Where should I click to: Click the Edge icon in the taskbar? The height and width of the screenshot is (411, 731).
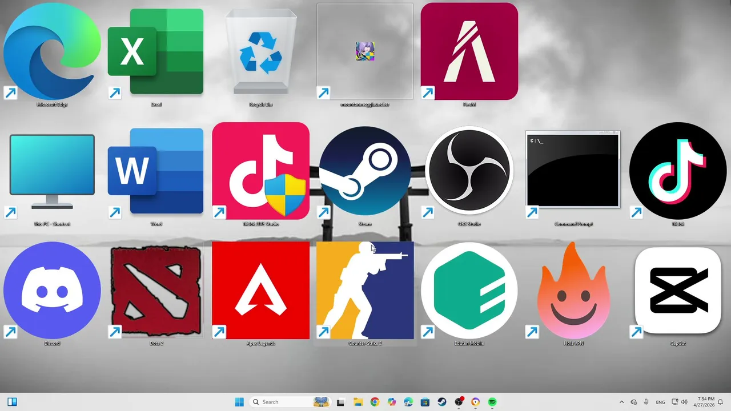tap(408, 402)
